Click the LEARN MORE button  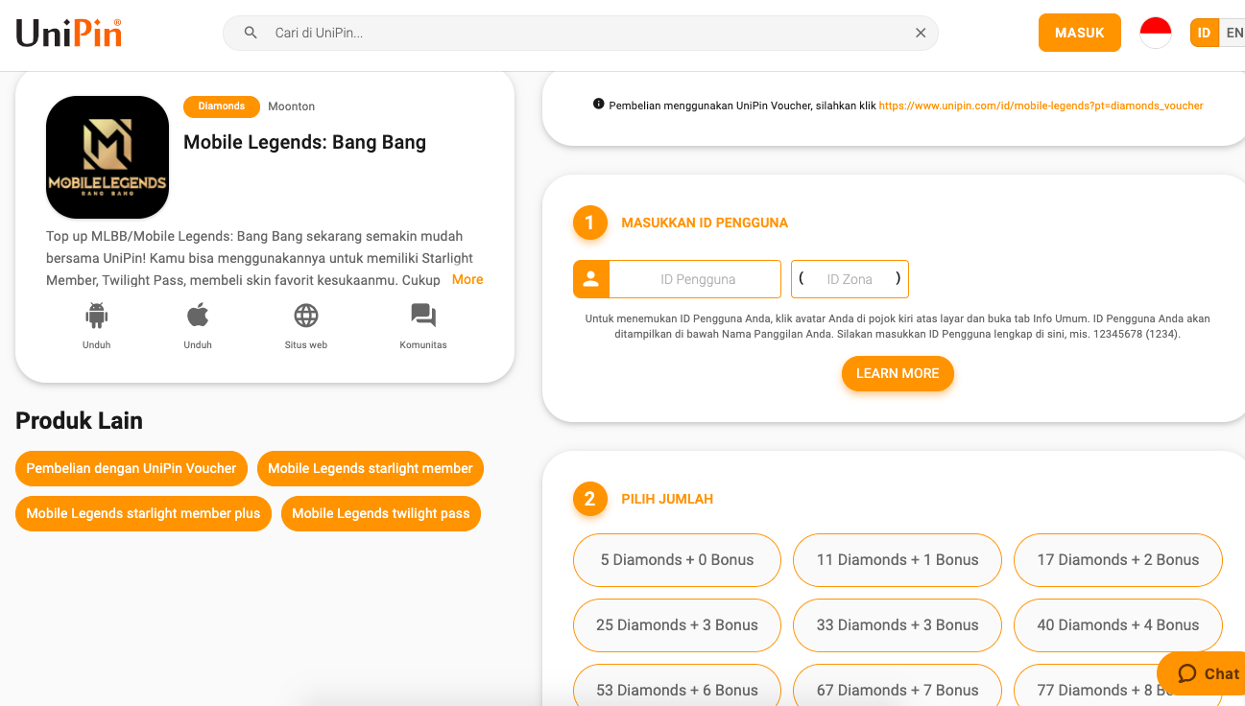pyautogui.click(x=898, y=374)
